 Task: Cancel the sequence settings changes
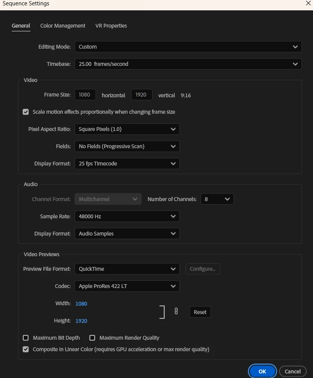point(293,371)
